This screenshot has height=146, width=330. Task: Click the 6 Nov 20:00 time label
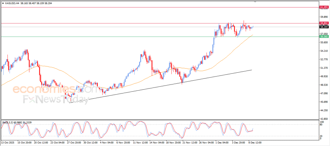[x=123, y=142]
